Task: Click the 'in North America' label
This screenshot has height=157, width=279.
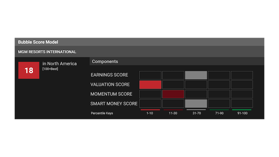Action: pyautogui.click(x=60, y=63)
